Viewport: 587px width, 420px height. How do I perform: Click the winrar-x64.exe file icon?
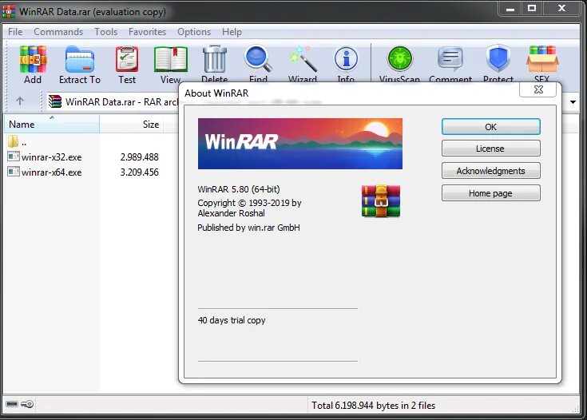[14, 172]
